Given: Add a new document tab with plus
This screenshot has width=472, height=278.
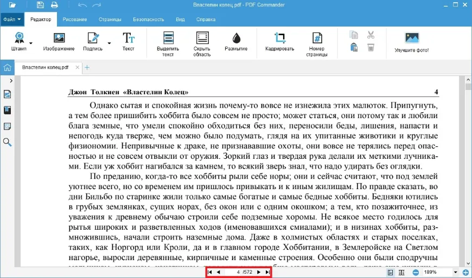Looking at the screenshot, I should 87,68.
